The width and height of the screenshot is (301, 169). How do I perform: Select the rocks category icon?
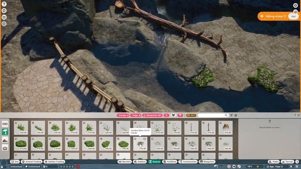[5, 140]
